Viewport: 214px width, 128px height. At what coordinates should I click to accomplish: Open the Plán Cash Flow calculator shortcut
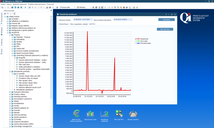point(119,113)
